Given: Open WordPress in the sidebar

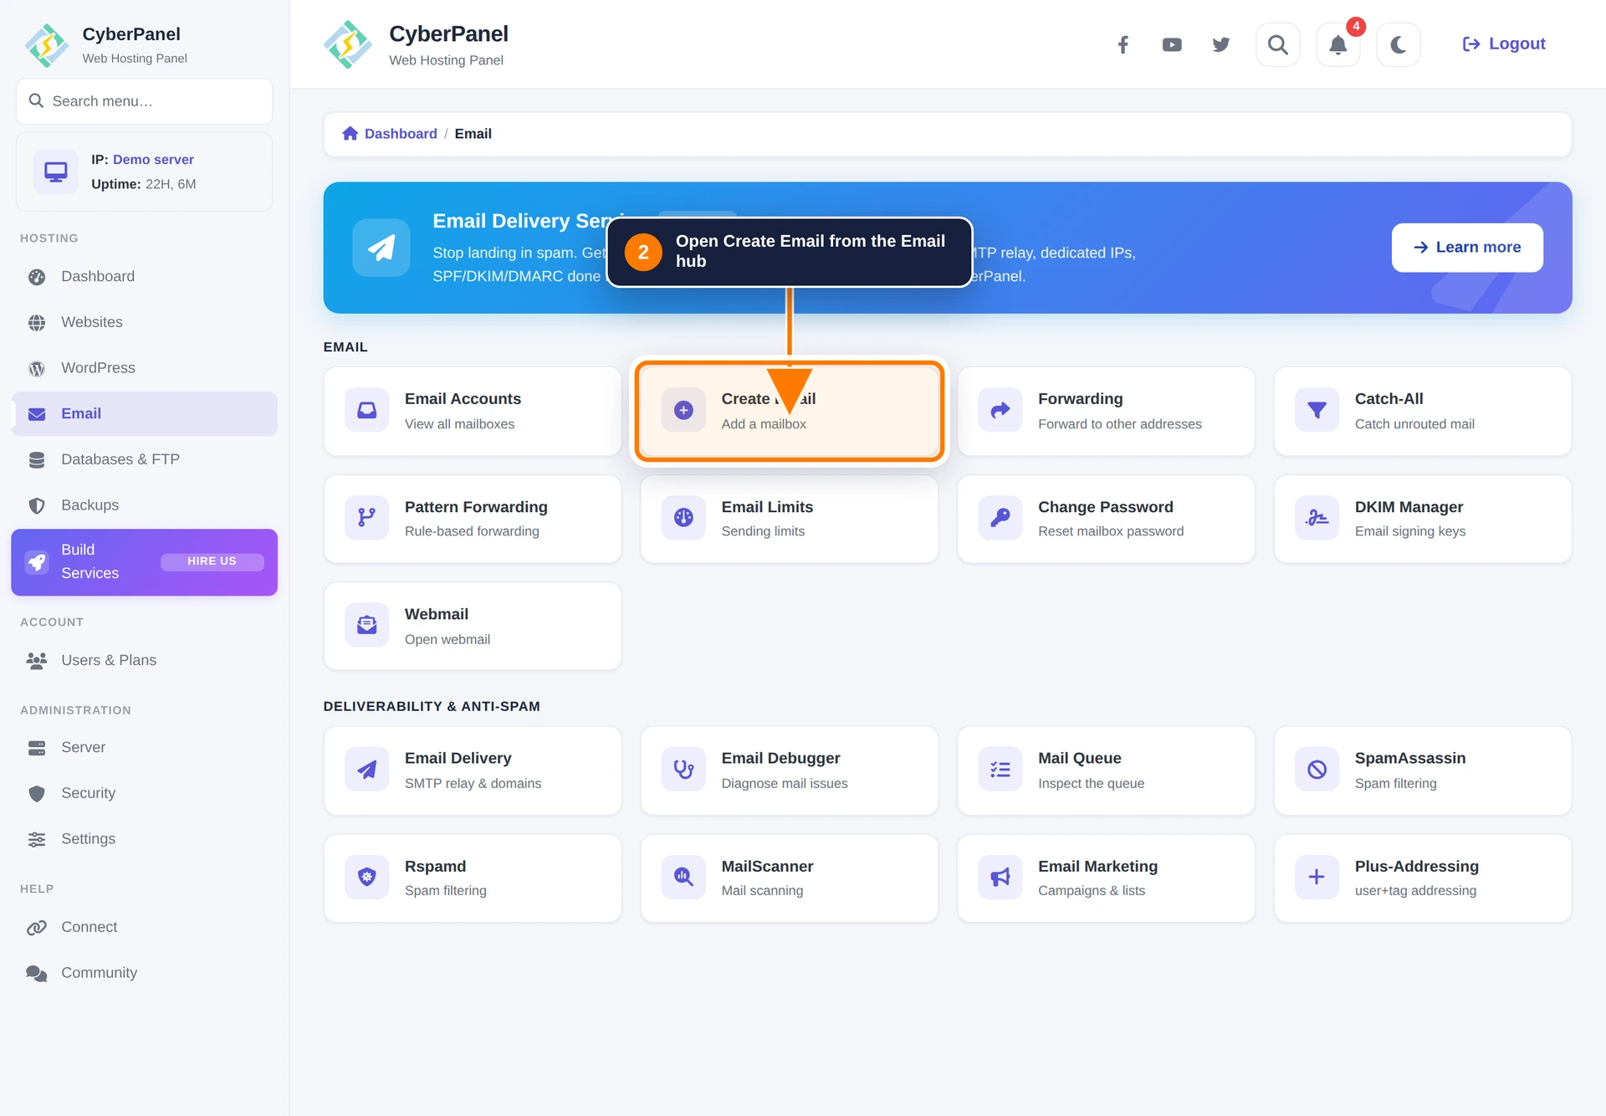Looking at the screenshot, I should click(144, 368).
